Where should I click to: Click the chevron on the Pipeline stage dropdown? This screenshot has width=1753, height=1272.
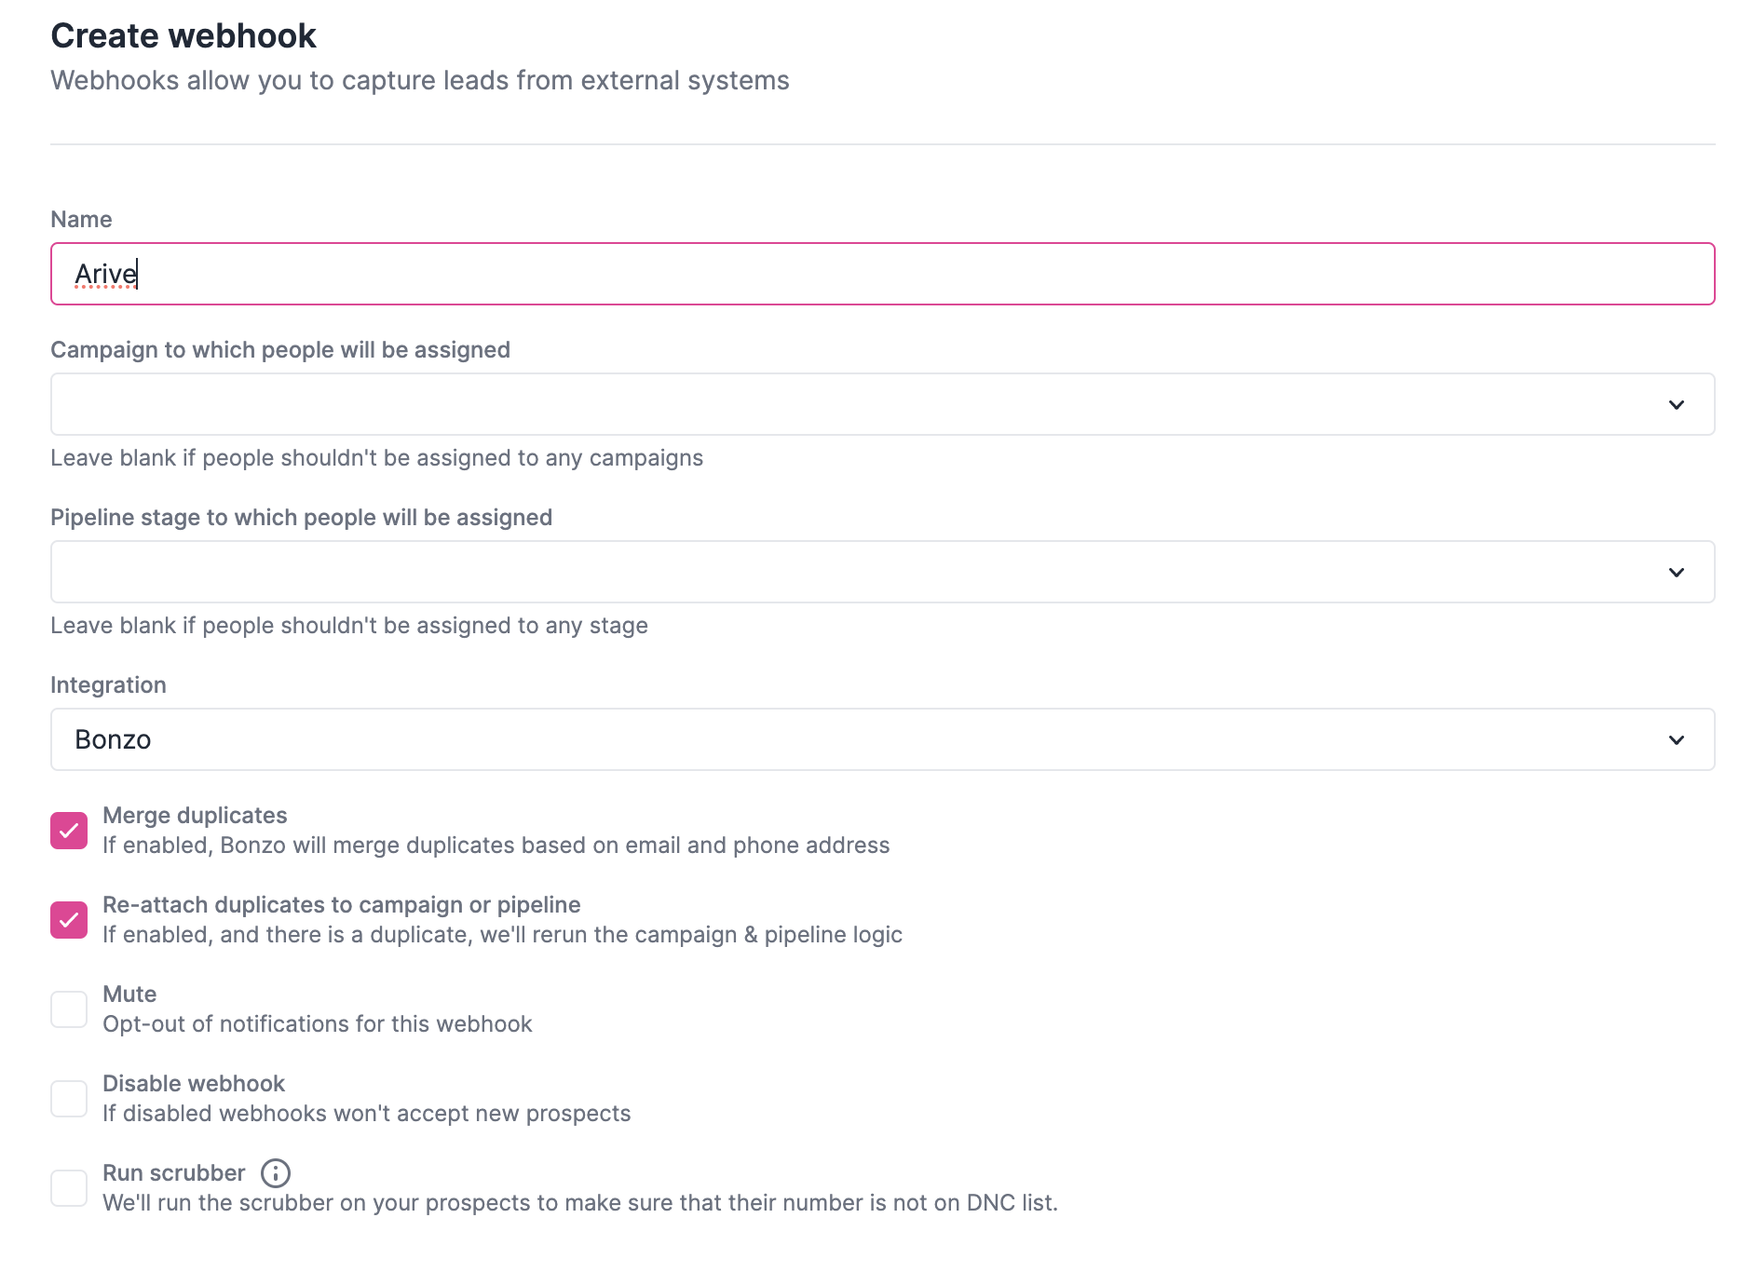coord(1677,572)
